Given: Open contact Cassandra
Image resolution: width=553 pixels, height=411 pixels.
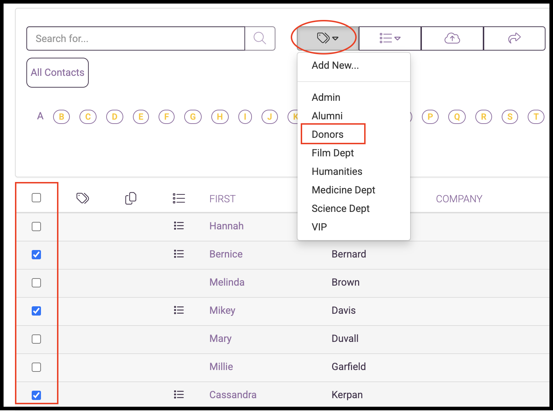Looking at the screenshot, I should click(233, 395).
